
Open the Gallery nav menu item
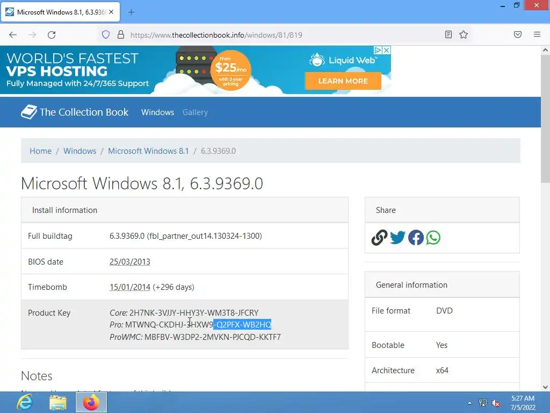point(195,112)
